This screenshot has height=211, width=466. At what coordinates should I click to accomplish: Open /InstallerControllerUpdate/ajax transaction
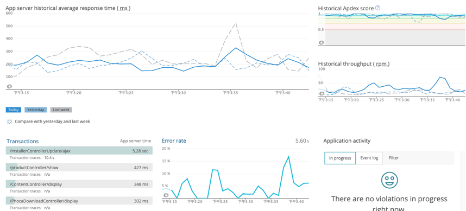pos(79,151)
